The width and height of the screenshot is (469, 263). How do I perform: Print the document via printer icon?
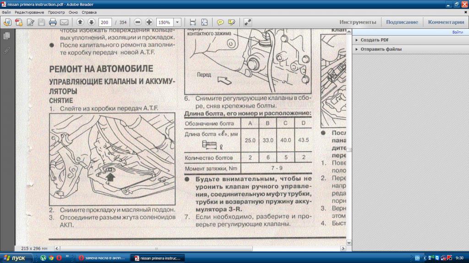(53, 22)
